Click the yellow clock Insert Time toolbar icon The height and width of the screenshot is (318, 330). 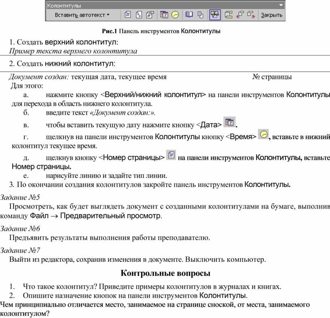click(175, 15)
